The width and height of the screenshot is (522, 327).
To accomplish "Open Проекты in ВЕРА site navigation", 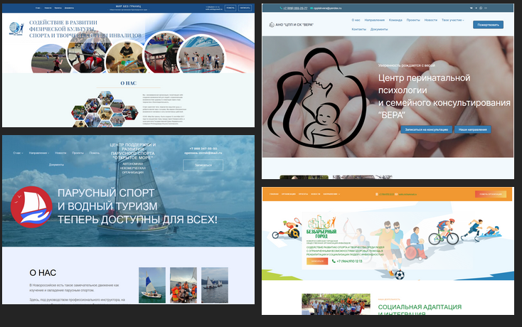I will pos(413,21).
